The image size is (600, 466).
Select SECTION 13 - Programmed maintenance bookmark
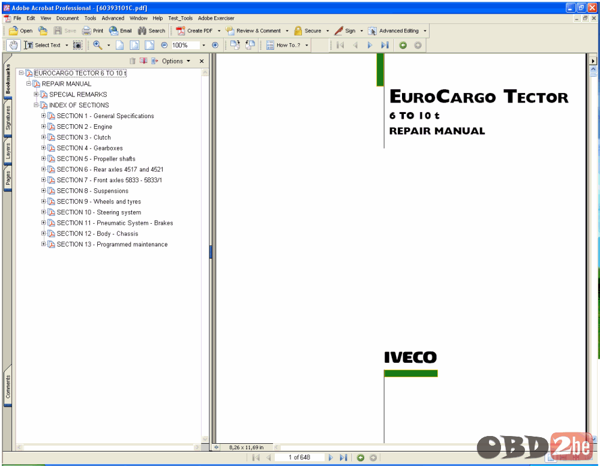(112, 245)
